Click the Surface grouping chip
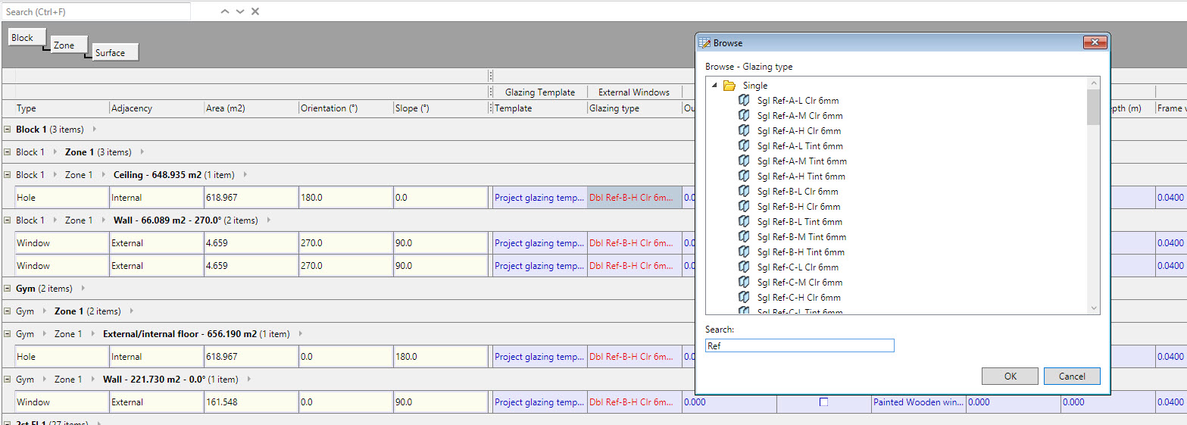The height and width of the screenshot is (425, 1187). click(x=115, y=52)
